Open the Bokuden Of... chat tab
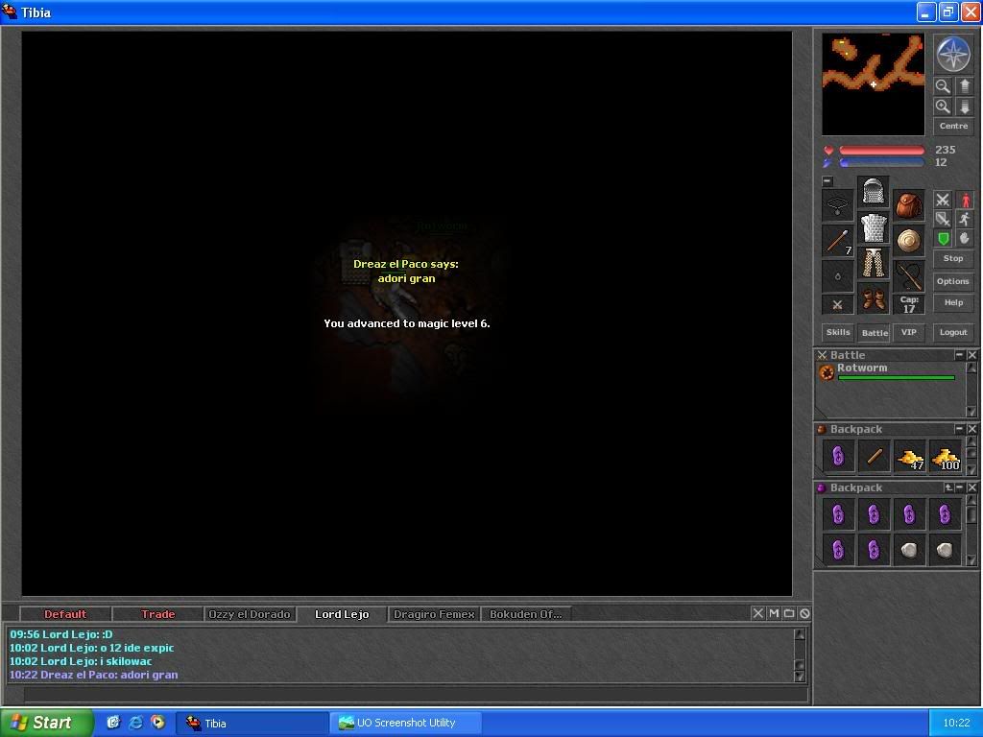The width and height of the screenshot is (983, 737). coord(525,614)
